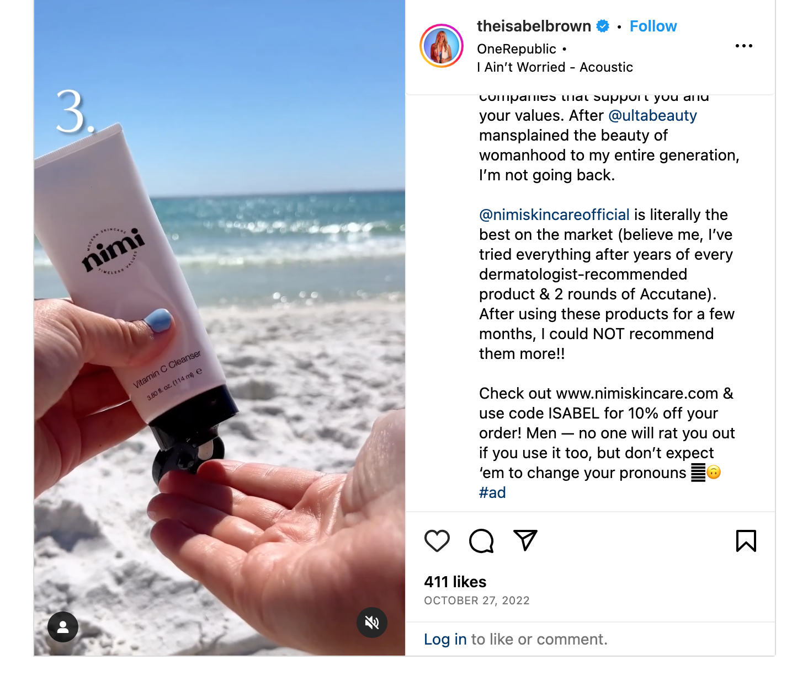This screenshot has height=676, width=808.
Task: Open I Ain't Worried - Acoustic audio track
Action: pyautogui.click(x=555, y=67)
